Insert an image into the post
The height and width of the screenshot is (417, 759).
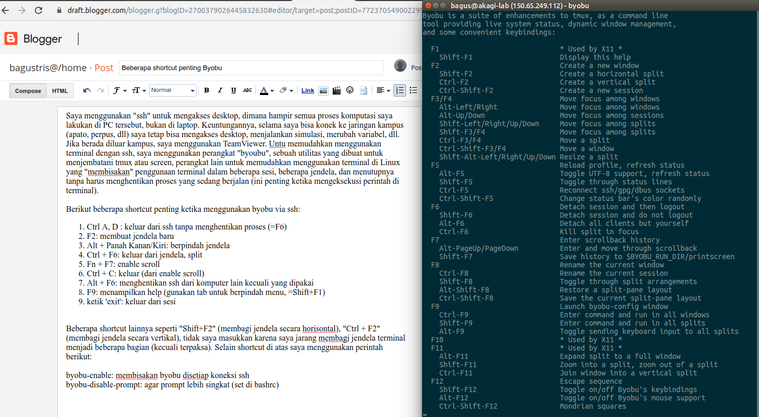click(x=323, y=90)
